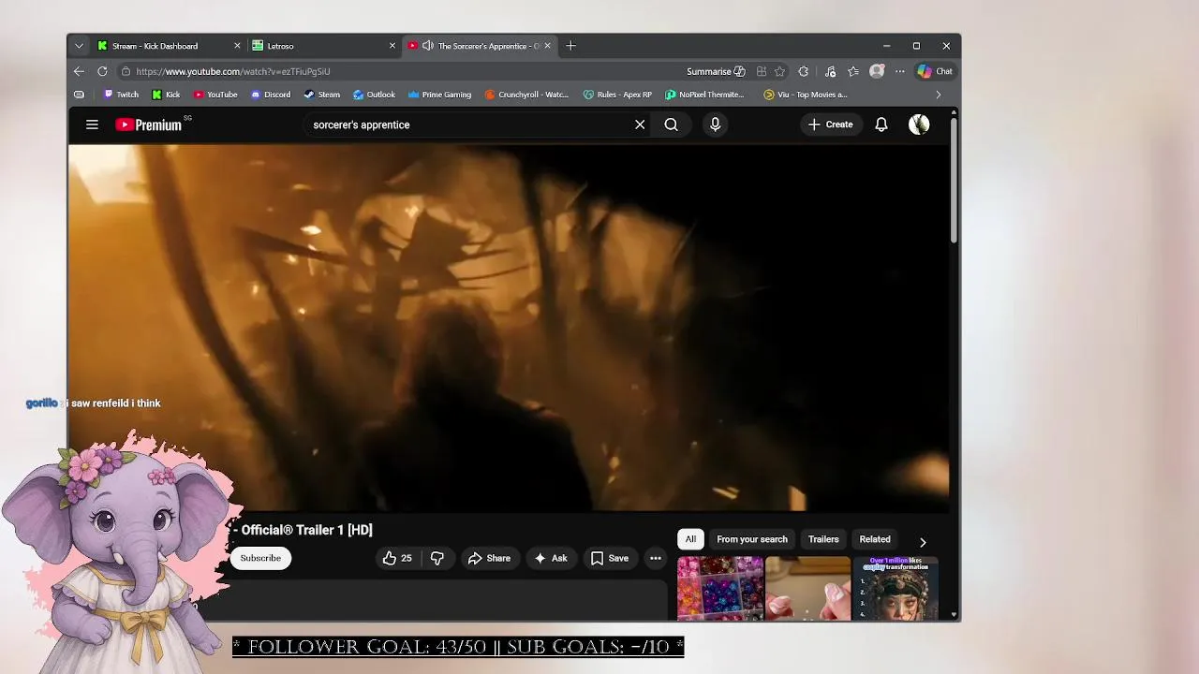Subscribe to the channel

(260, 558)
